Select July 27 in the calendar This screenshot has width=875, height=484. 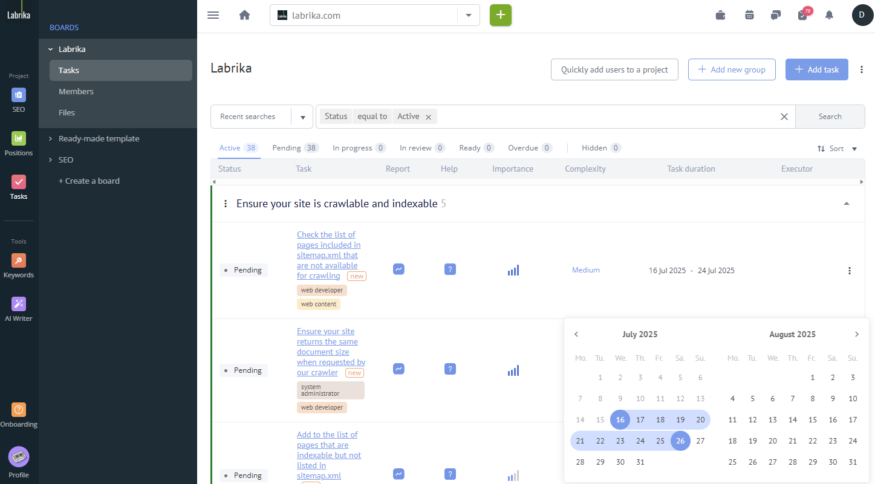click(700, 441)
